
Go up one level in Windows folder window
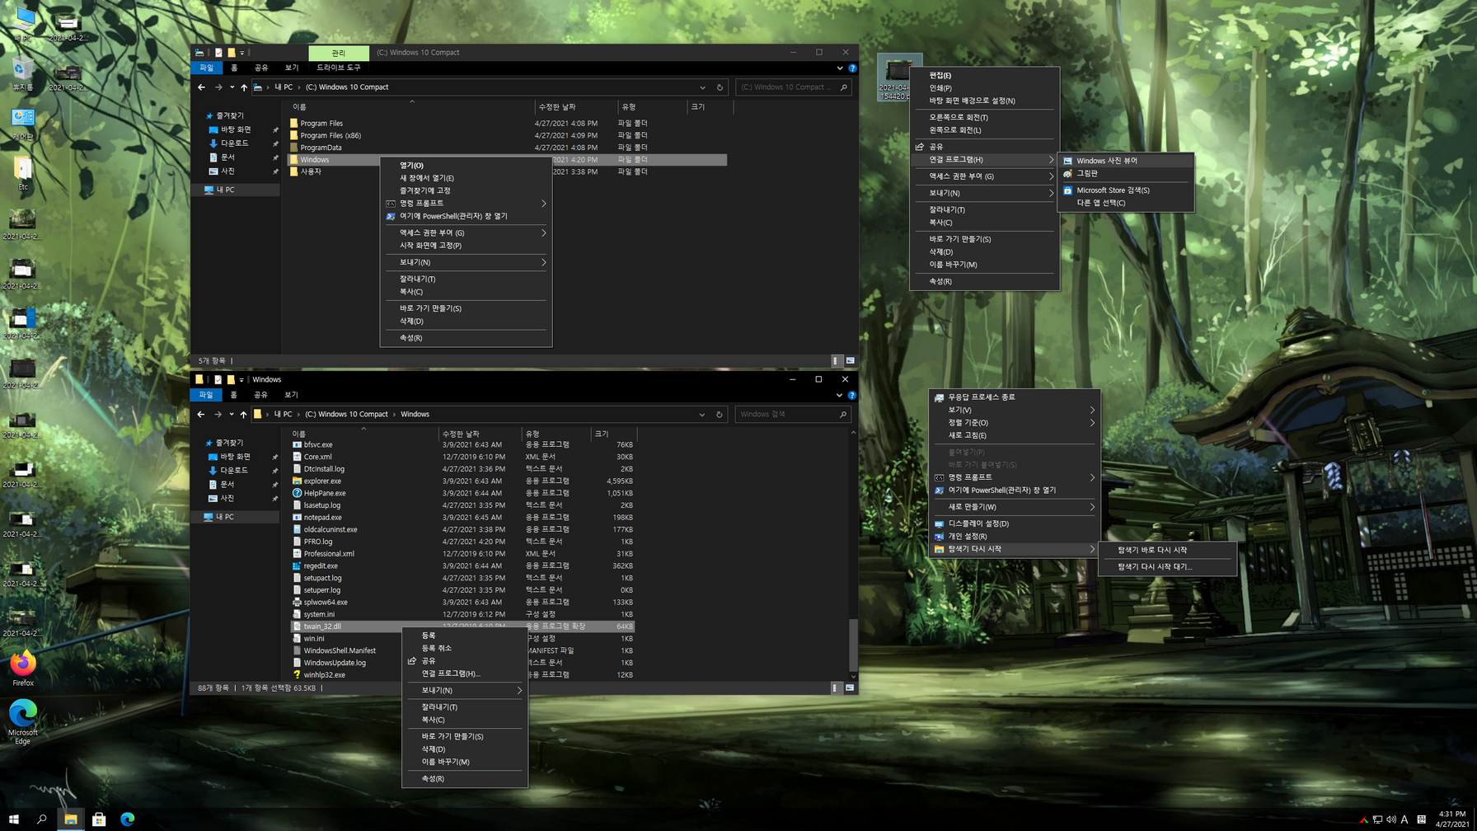(243, 414)
